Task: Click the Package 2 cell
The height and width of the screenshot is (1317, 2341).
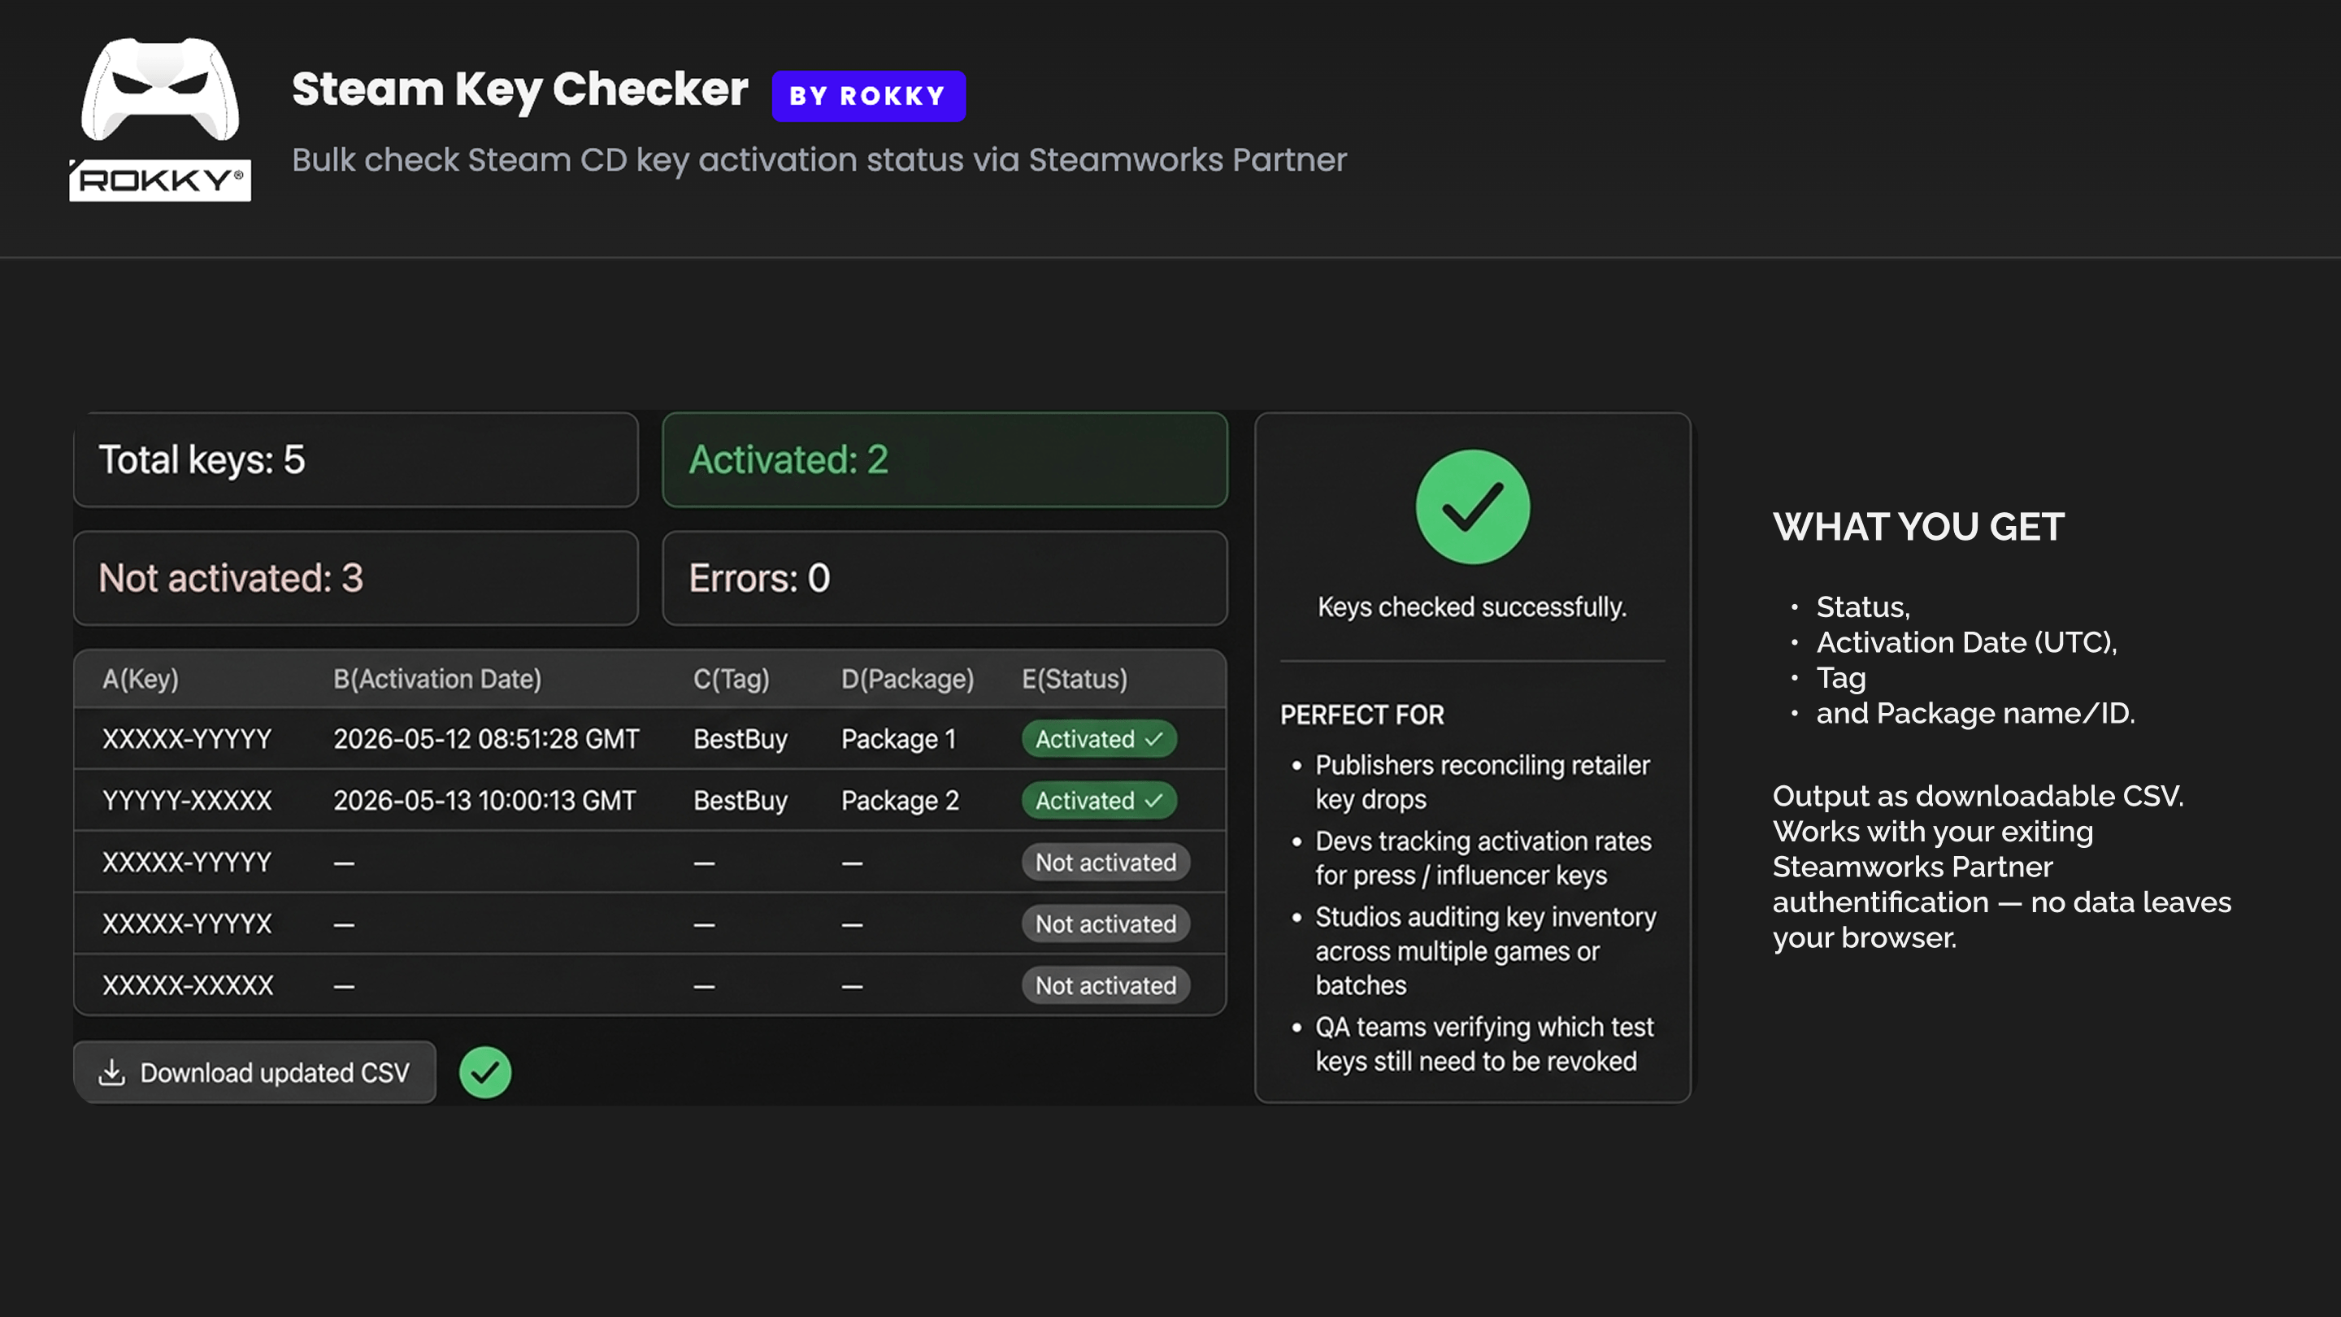Action: click(x=900, y=801)
